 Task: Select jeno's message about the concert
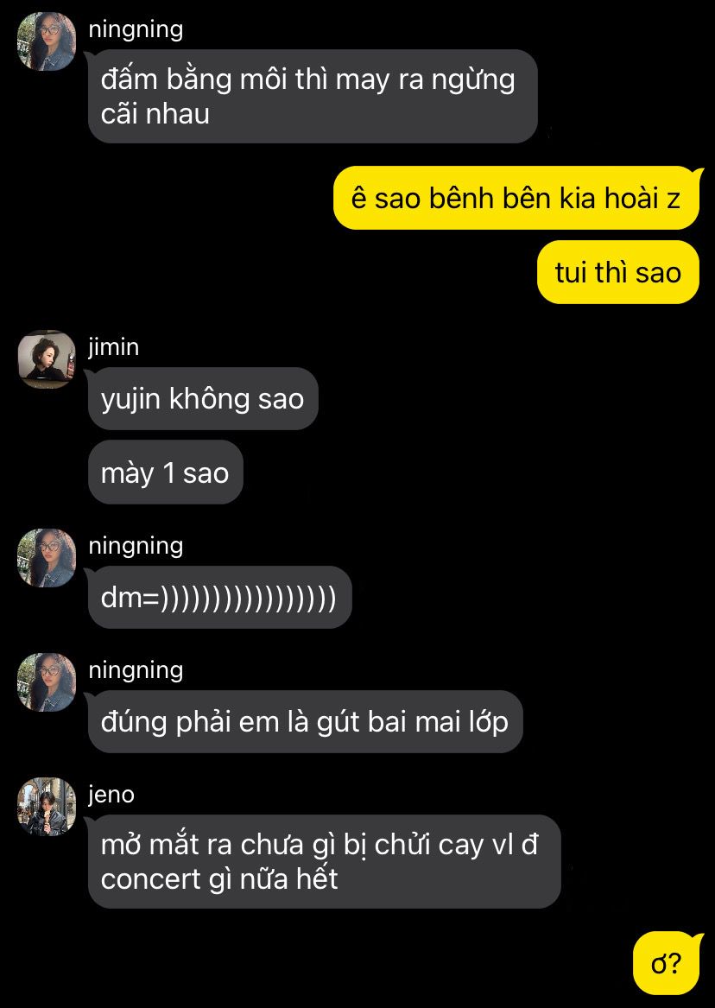(325, 861)
